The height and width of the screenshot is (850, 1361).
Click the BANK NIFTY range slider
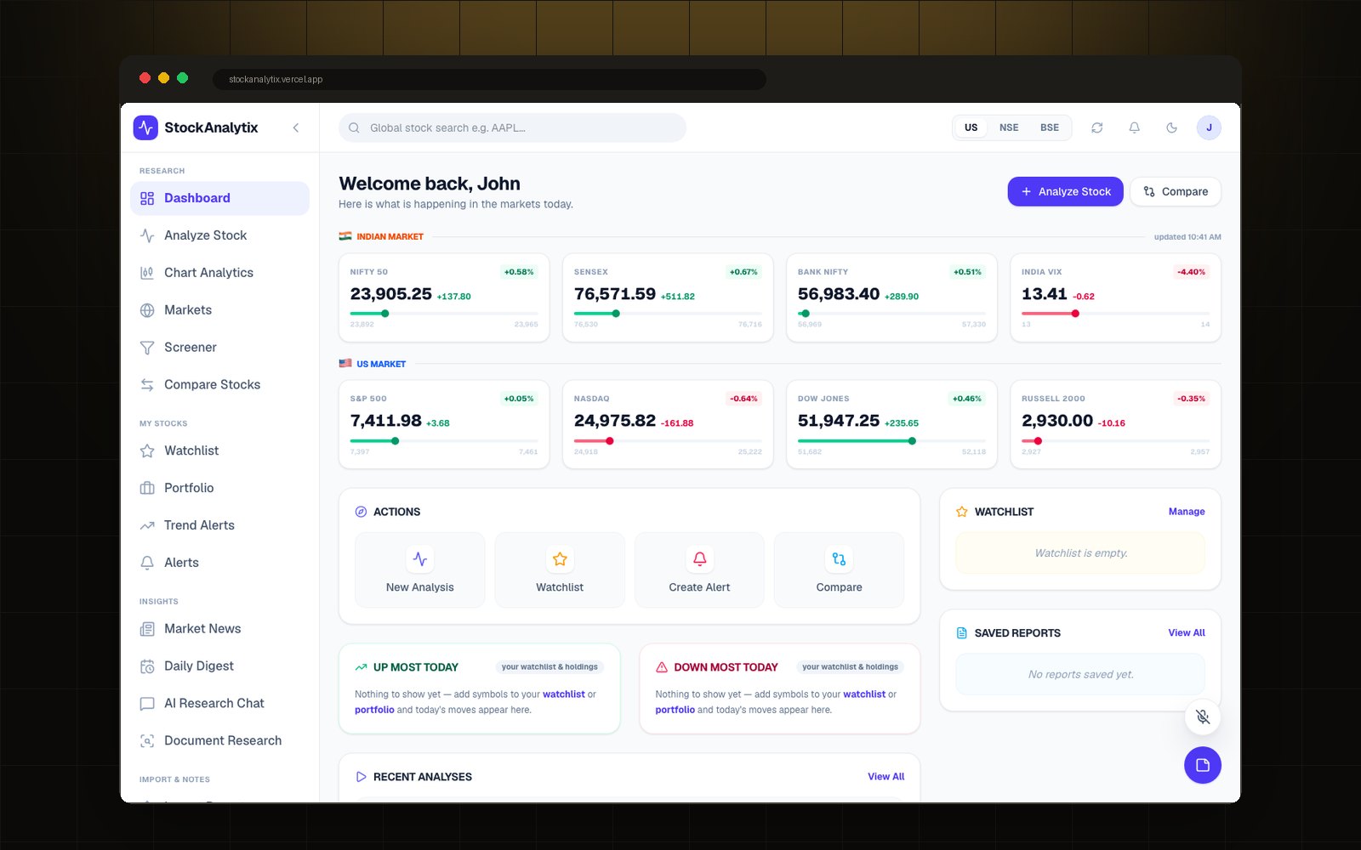point(891,314)
